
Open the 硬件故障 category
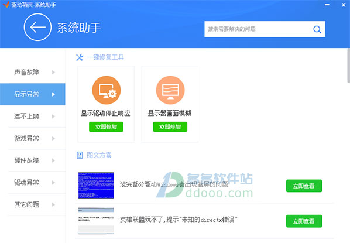[33, 160]
